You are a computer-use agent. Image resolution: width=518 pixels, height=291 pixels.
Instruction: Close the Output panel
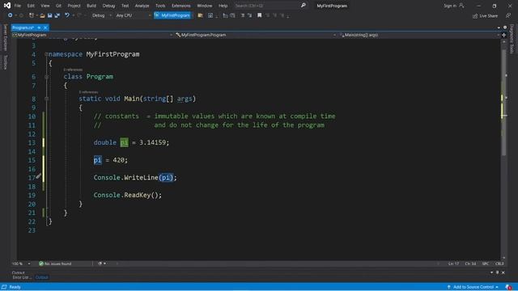pyautogui.click(x=503, y=272)
